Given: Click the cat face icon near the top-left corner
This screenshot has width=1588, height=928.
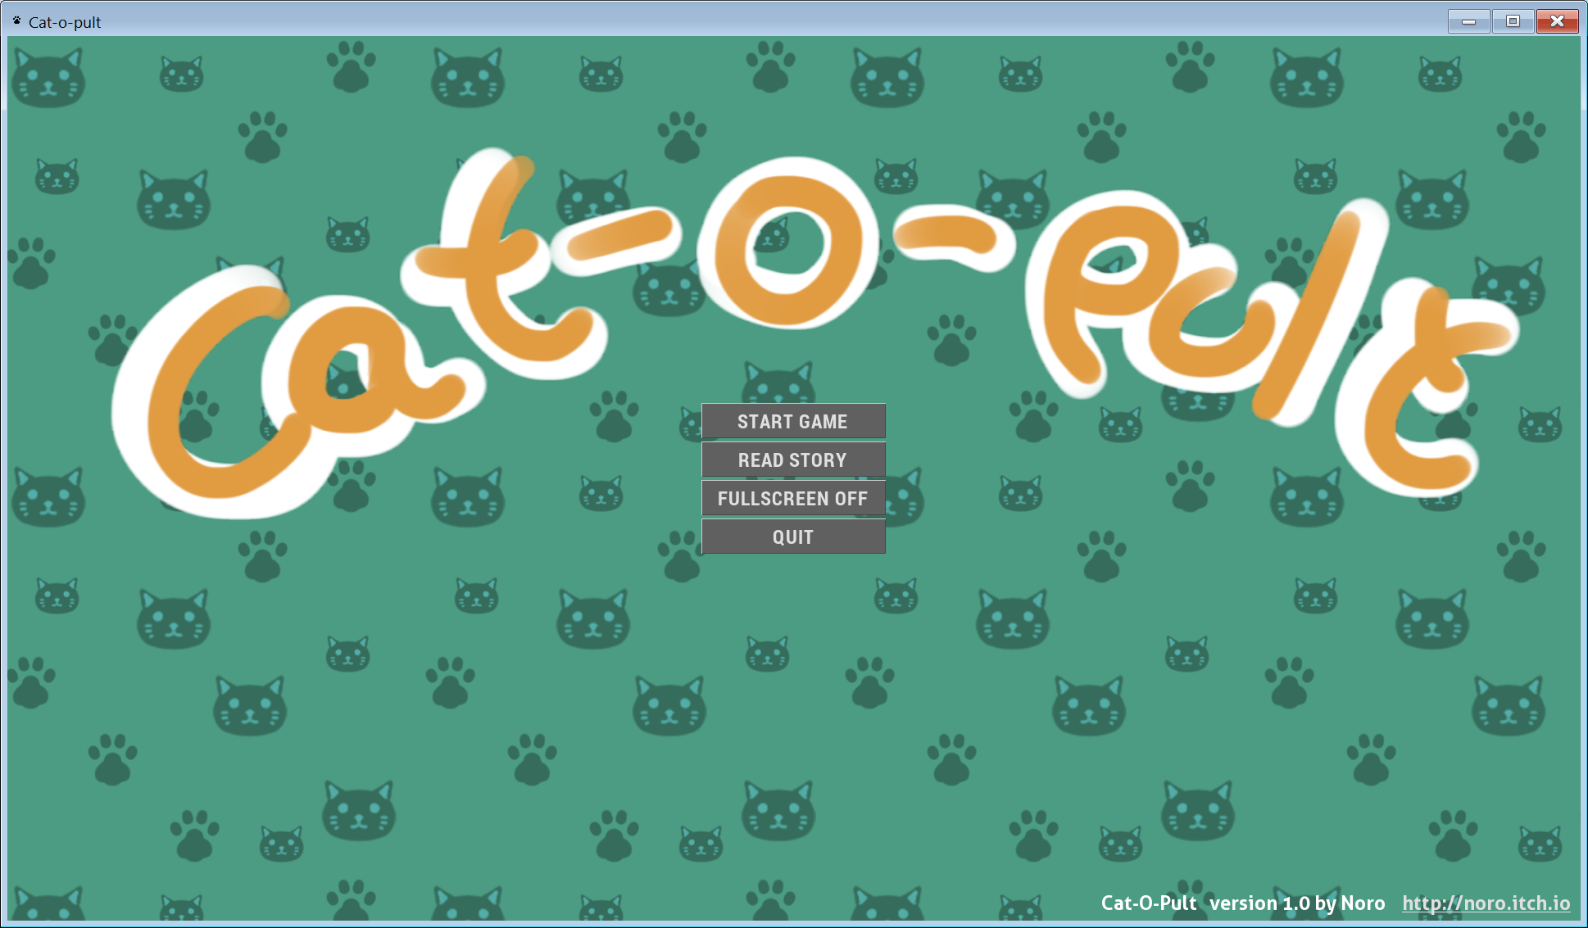Looking at the screenshot, I should coord(49,78).
